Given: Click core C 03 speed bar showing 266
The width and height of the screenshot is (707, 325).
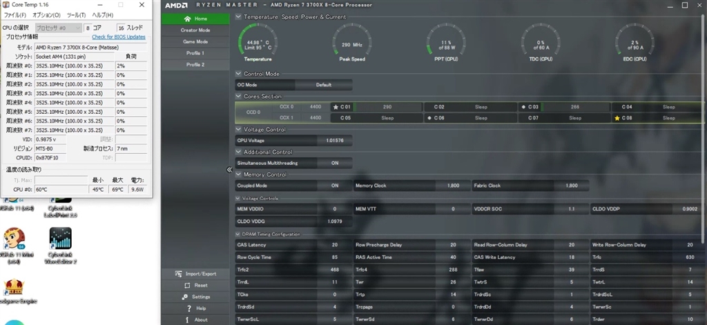Looking at the screenshot, I should coord(574,107).
